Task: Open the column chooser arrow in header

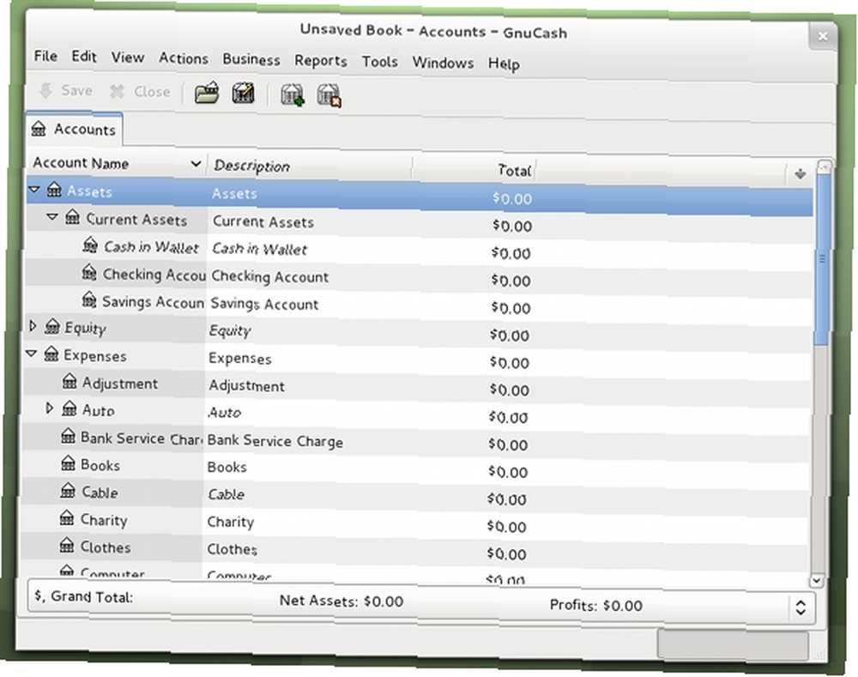Action: coord(800,174)
